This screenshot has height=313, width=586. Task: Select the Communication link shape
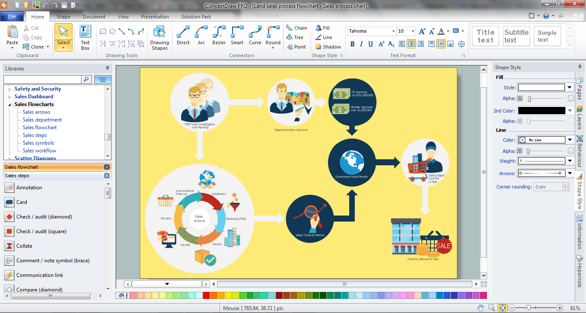[39, 275]
